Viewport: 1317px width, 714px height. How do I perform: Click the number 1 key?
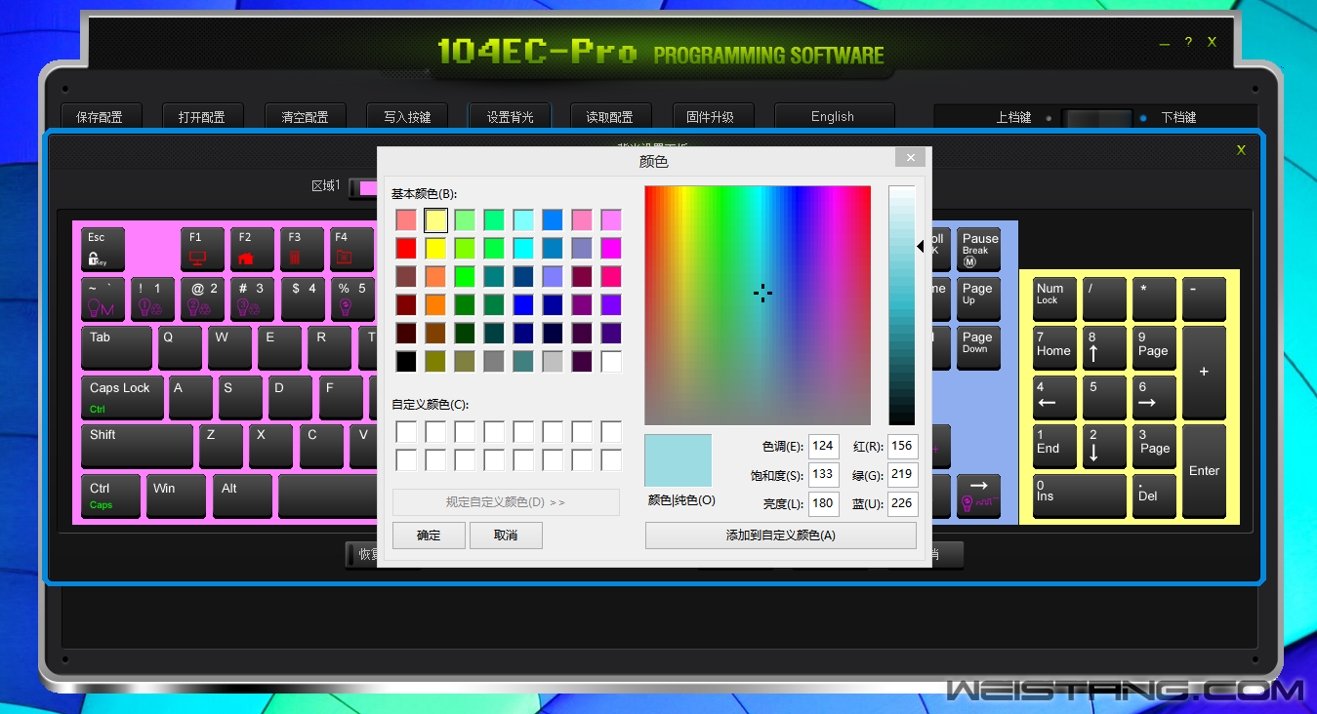pyautogui.click(x=153, y=299)
